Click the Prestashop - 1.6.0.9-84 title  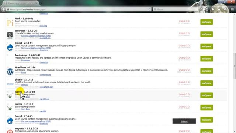coord(28,55)
